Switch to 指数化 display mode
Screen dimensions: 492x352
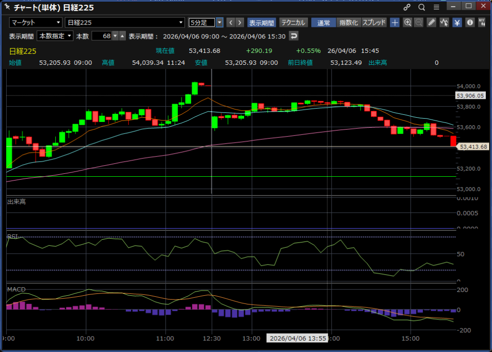click(348, 23)
